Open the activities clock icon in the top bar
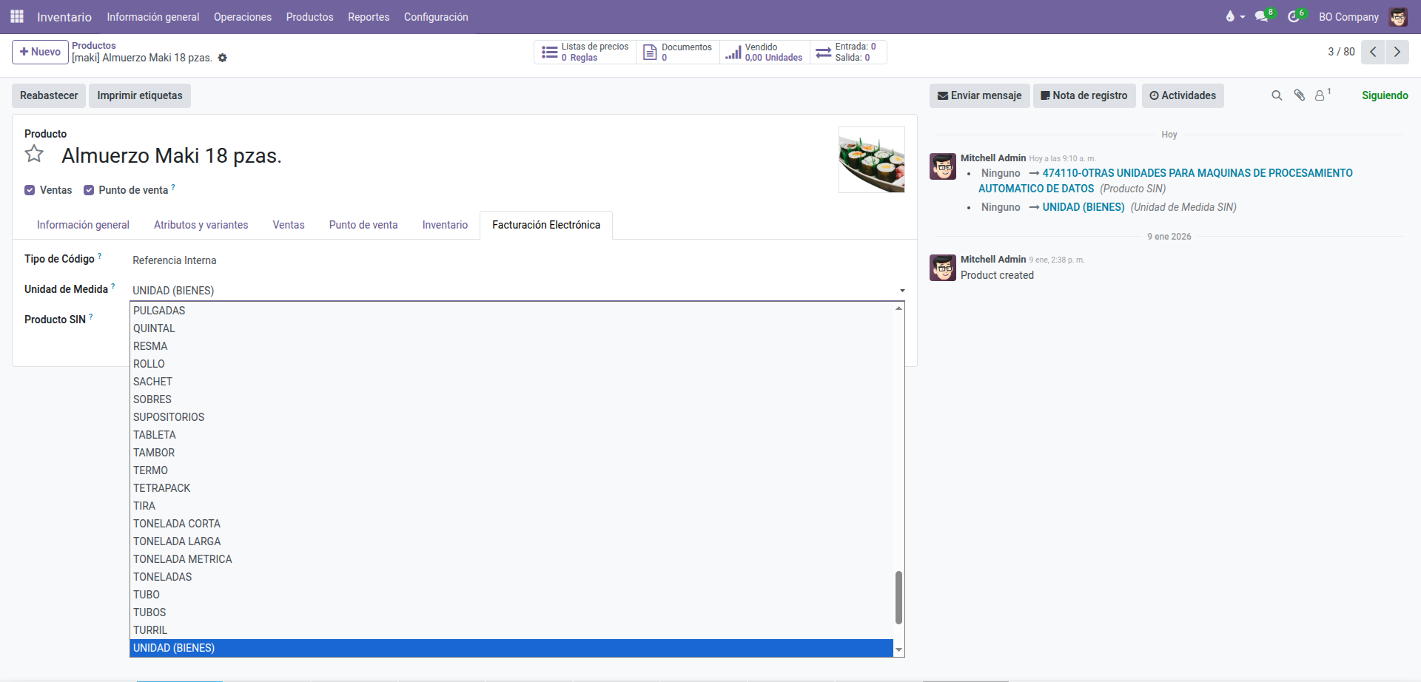Viewport: 1421px width, 682px height. [1294, 16]
